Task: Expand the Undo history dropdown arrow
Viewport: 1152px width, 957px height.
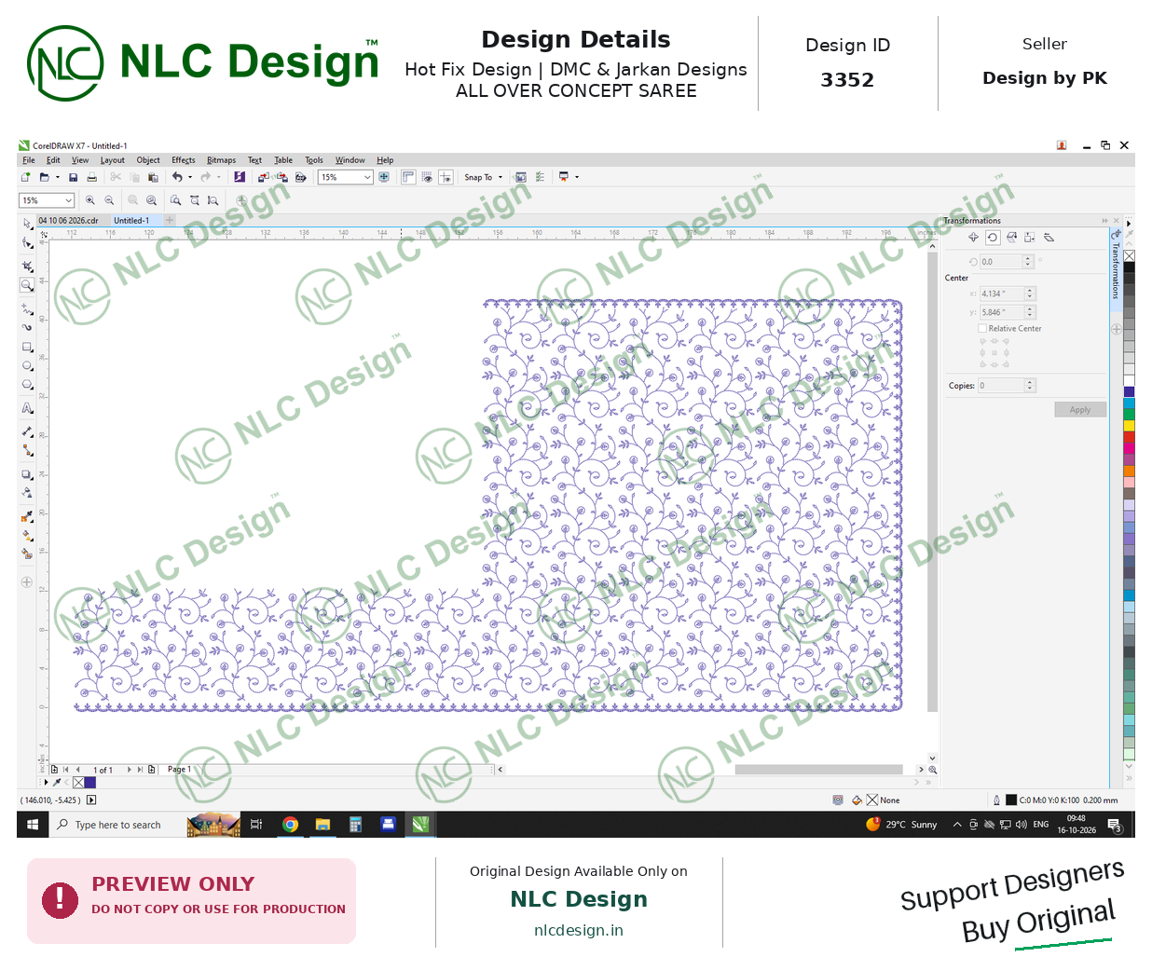Action: (190, 177)
